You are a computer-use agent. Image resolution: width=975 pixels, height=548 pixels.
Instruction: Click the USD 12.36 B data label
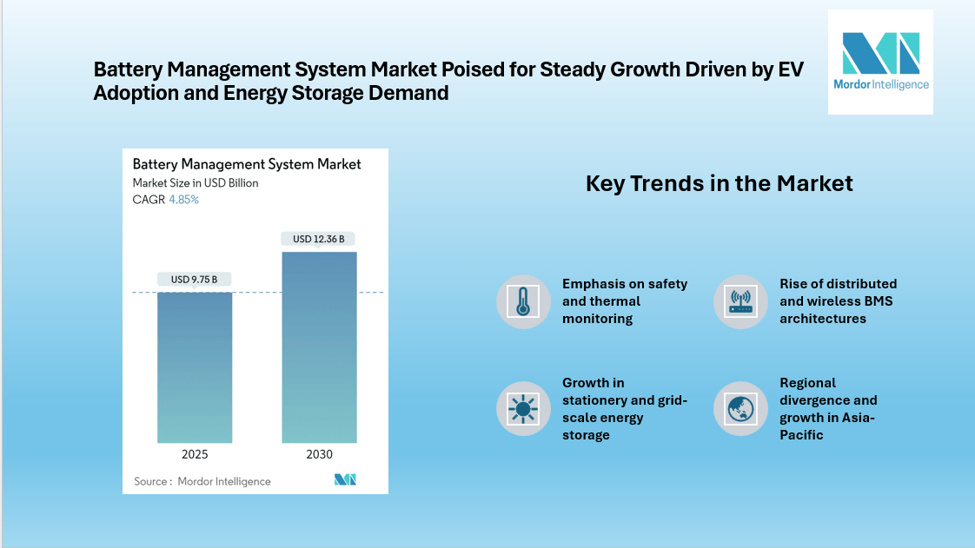click(x=319, y=239)
